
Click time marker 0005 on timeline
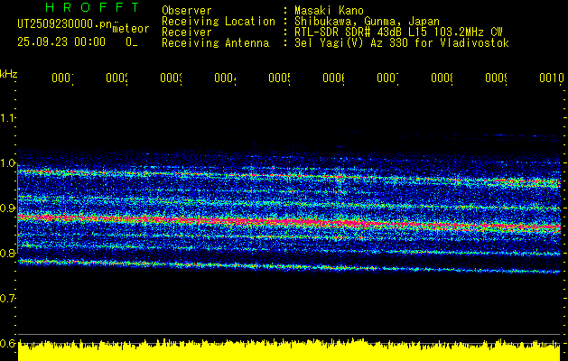point(280,78)
